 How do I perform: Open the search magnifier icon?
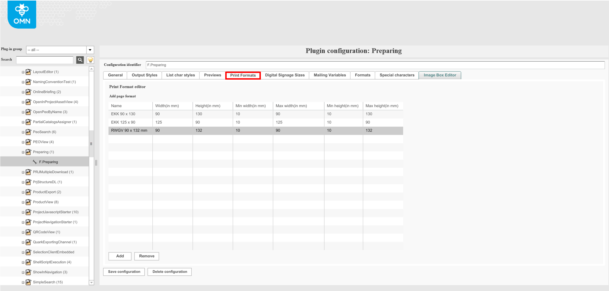tap(80, 60)
